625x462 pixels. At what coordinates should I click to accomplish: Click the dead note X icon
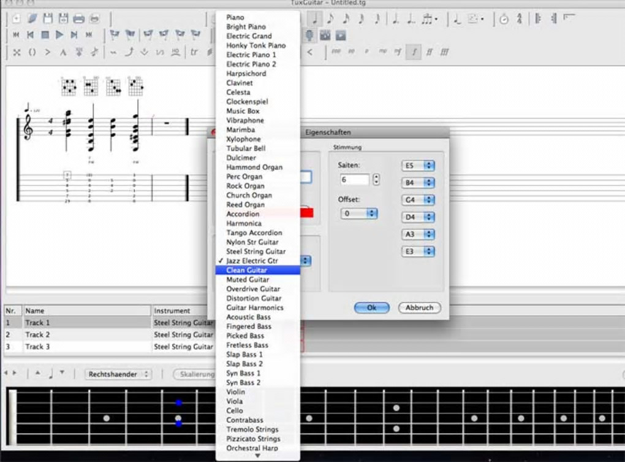point(17,52)
